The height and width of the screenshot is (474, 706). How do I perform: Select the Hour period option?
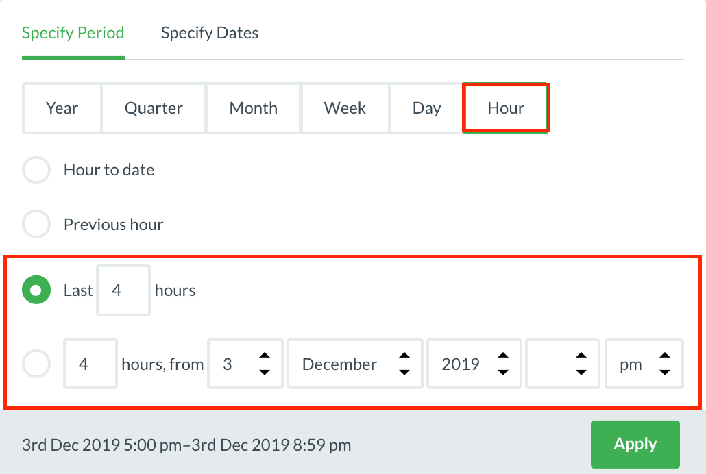pos(506,108)
